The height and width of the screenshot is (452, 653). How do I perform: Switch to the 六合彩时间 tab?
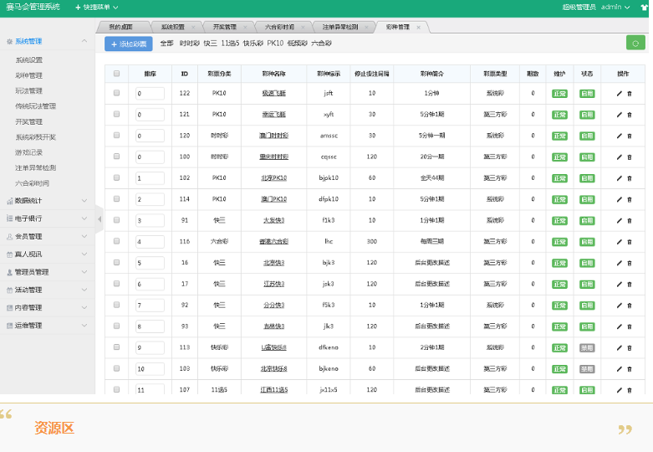coord(279,27)
